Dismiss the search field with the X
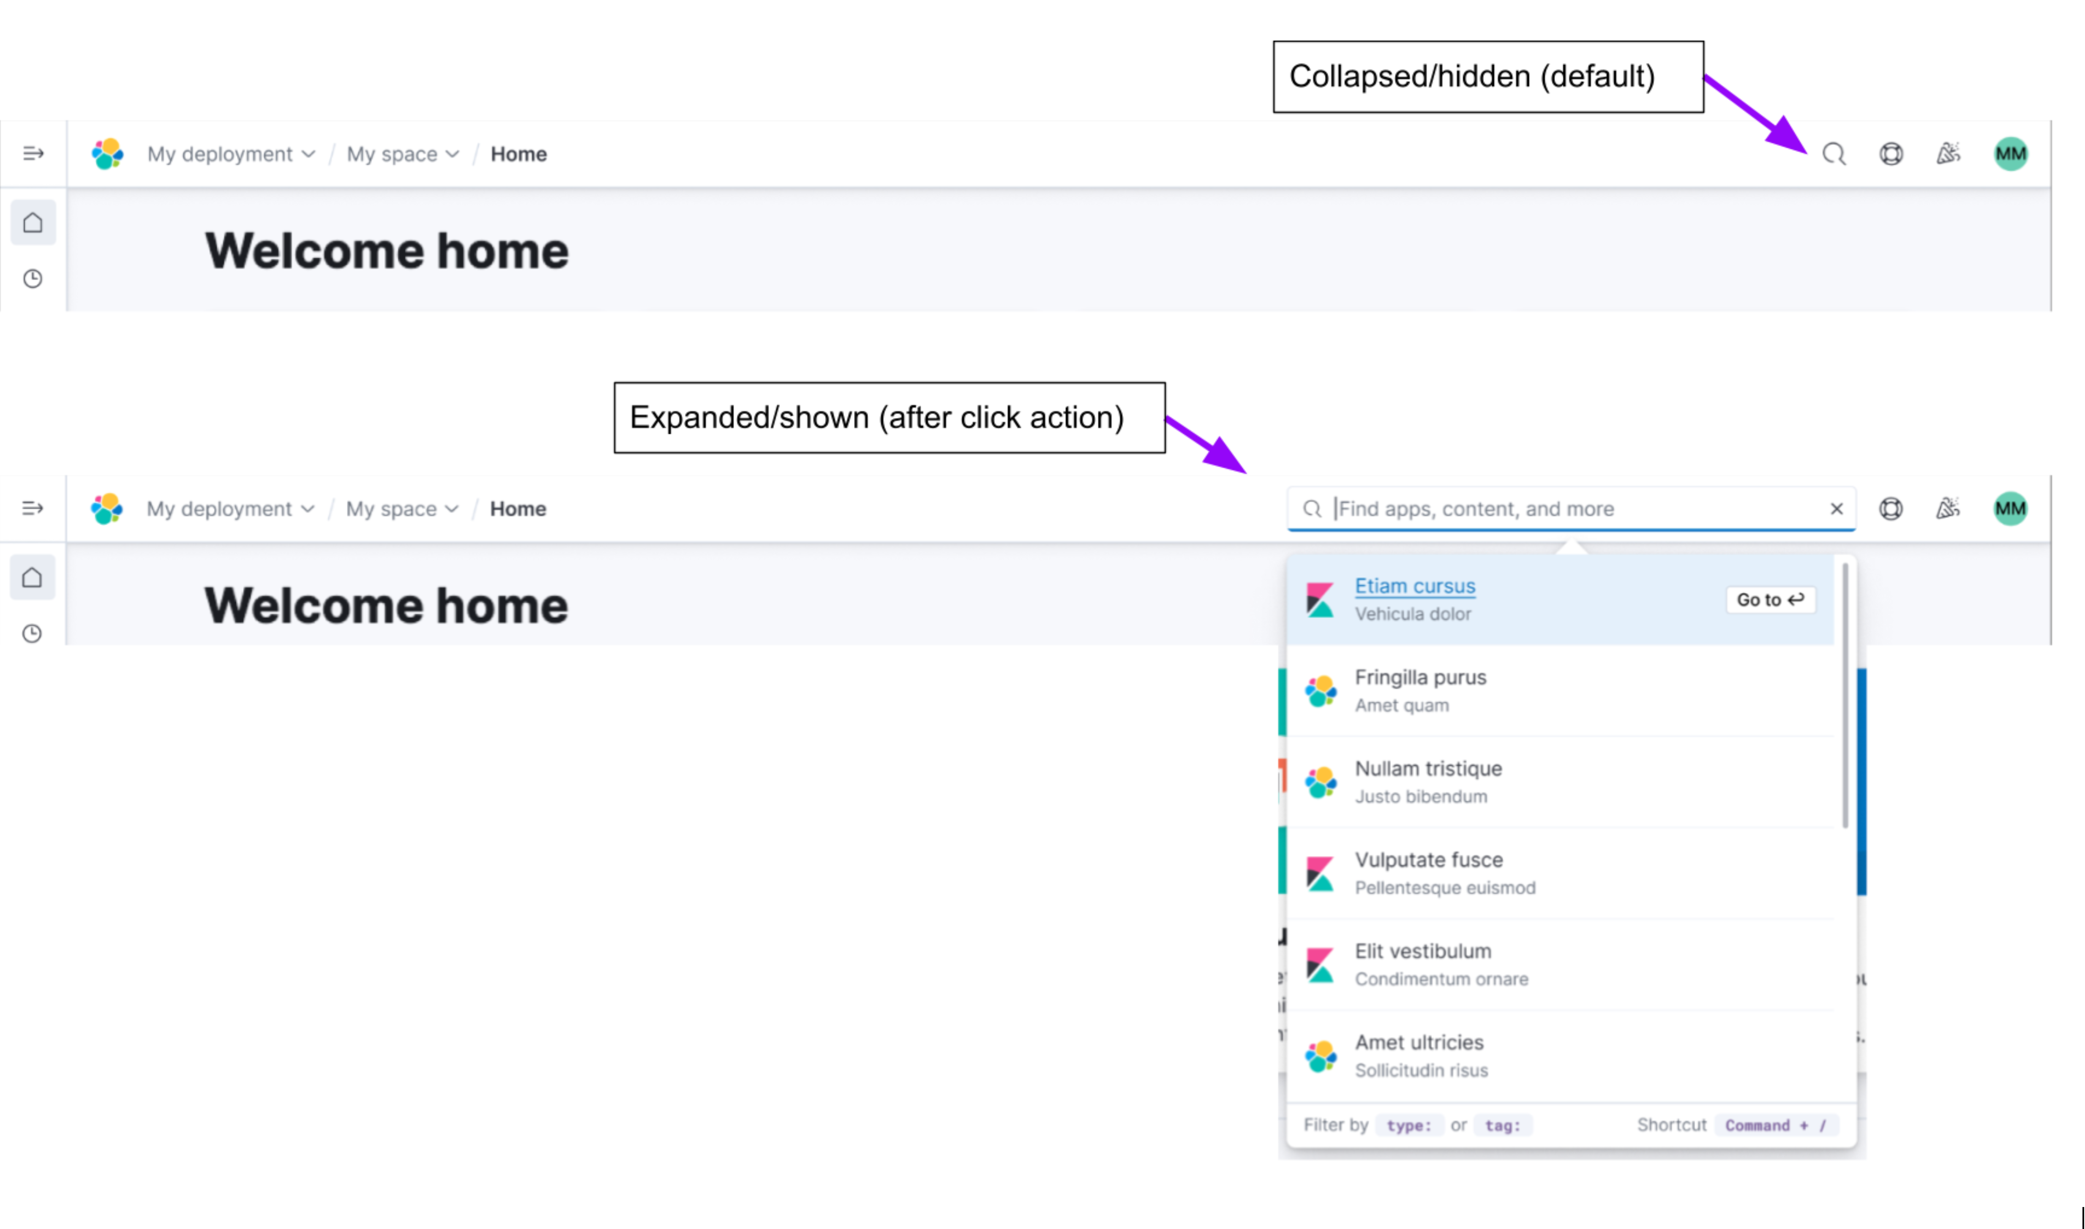The width and height of the screenshot is (2085, 1229). [1837, 508]
